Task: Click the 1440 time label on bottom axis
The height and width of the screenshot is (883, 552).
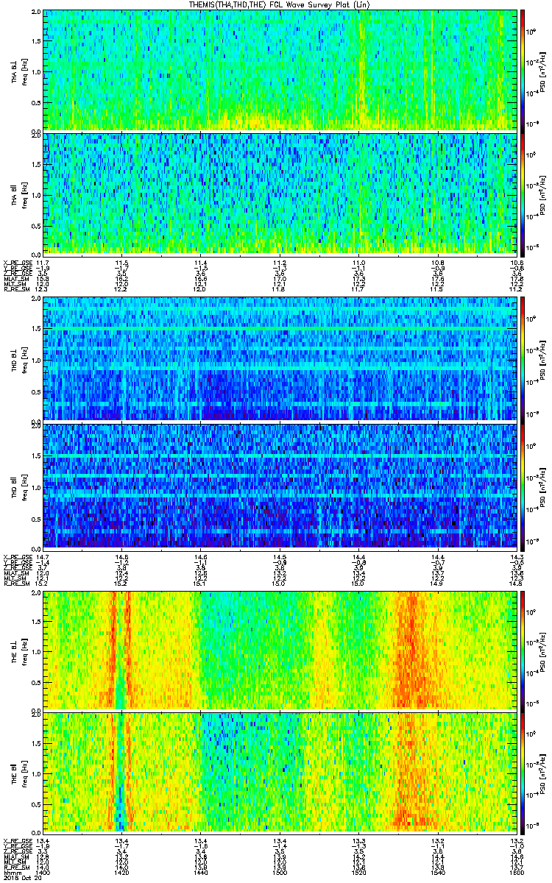Action: pos(200,871)
